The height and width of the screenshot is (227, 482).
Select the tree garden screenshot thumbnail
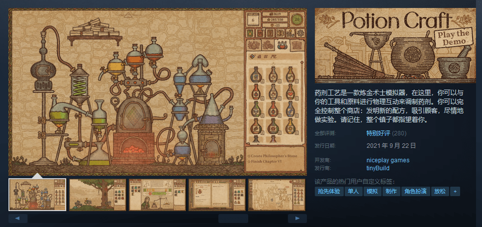point(98,195)
